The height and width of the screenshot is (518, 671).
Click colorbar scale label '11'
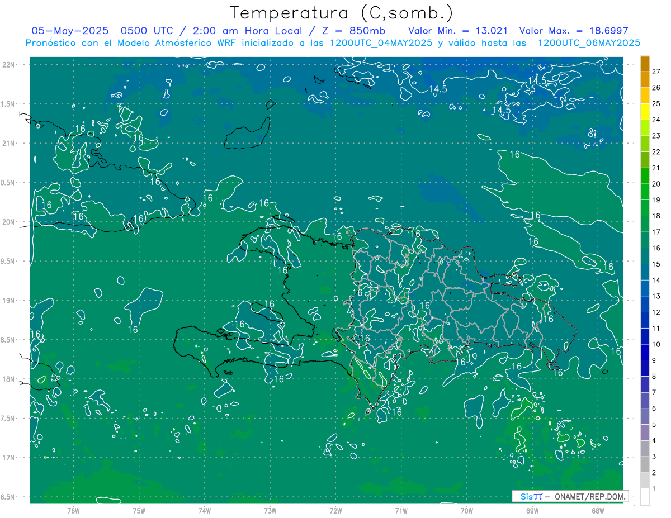coord(656,329)
